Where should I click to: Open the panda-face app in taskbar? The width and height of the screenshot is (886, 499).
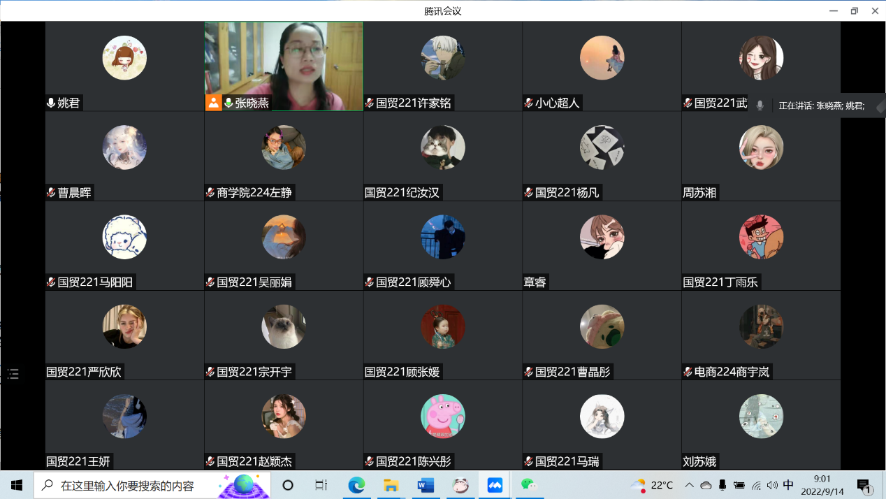coord(460,485)
